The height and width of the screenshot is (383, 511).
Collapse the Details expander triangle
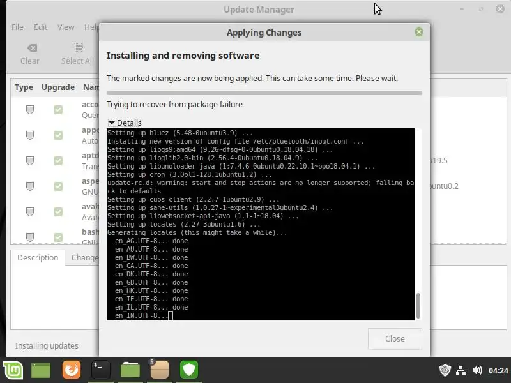[111, 123]
